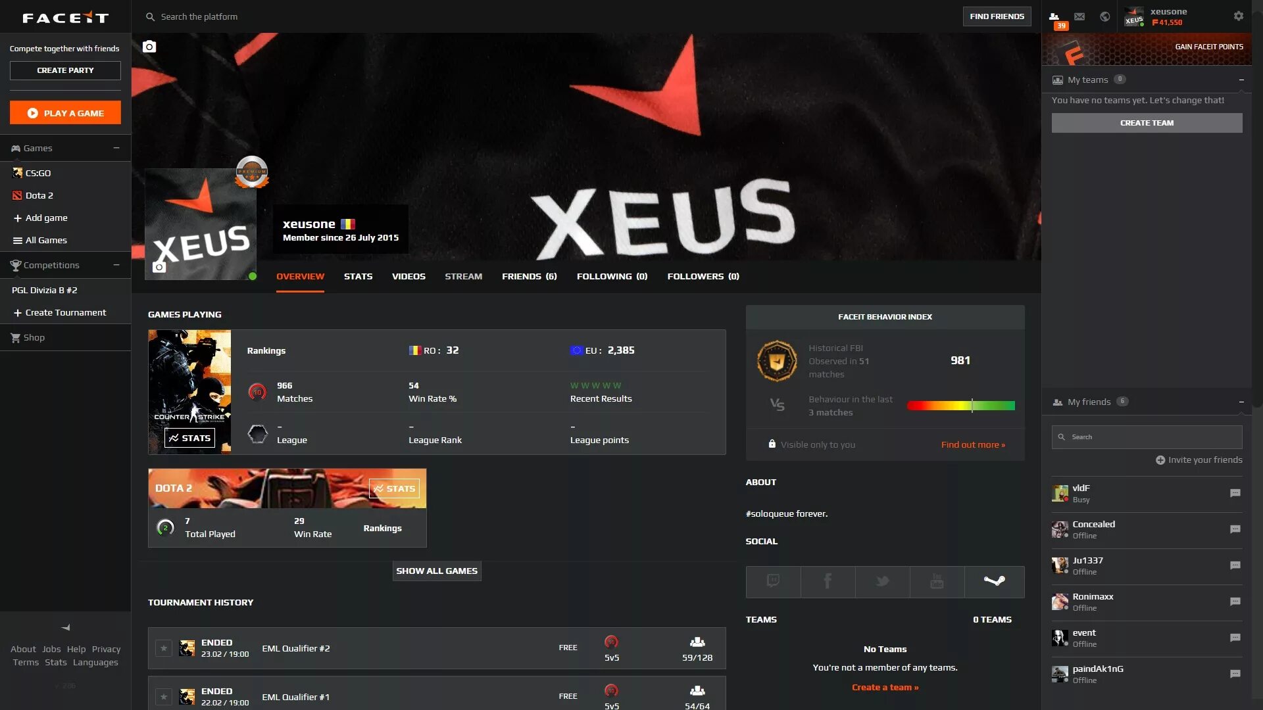Select the STATS tab on profile
The image size is (1263, 710).
[359, 275]
